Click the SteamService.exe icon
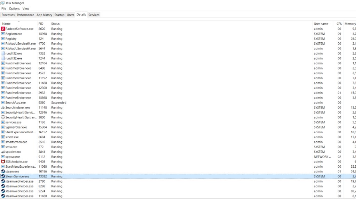 coord(3,176)
